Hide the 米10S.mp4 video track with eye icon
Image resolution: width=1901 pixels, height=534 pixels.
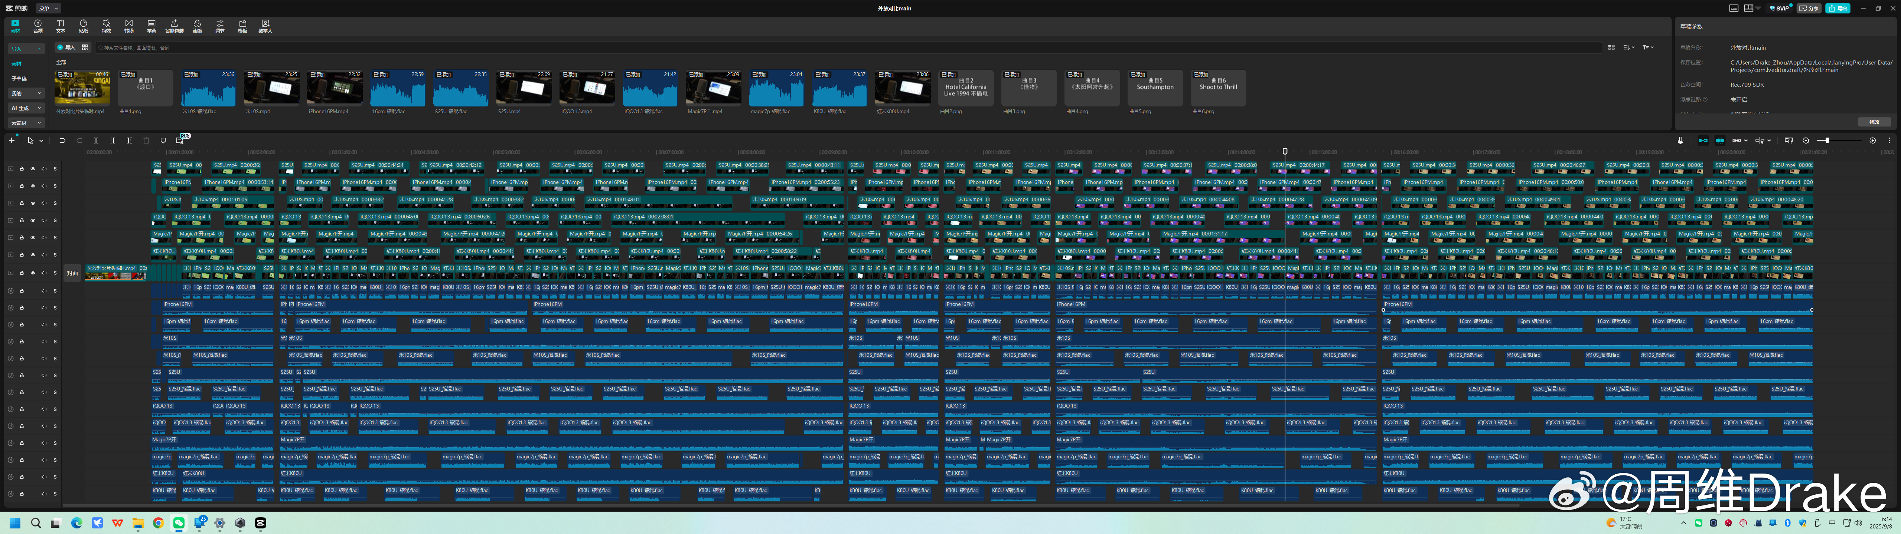click(32, 203)
